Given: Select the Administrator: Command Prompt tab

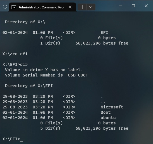Looking at the screenshot, I should [43, 7].
